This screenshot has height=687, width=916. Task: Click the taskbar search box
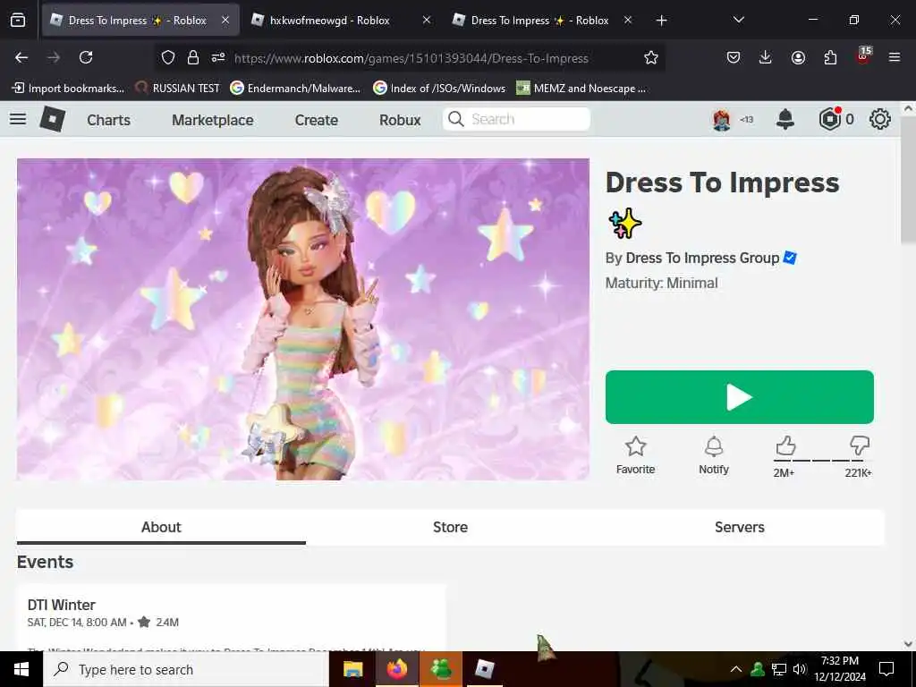pyautogui.click(x=186, y=669)
